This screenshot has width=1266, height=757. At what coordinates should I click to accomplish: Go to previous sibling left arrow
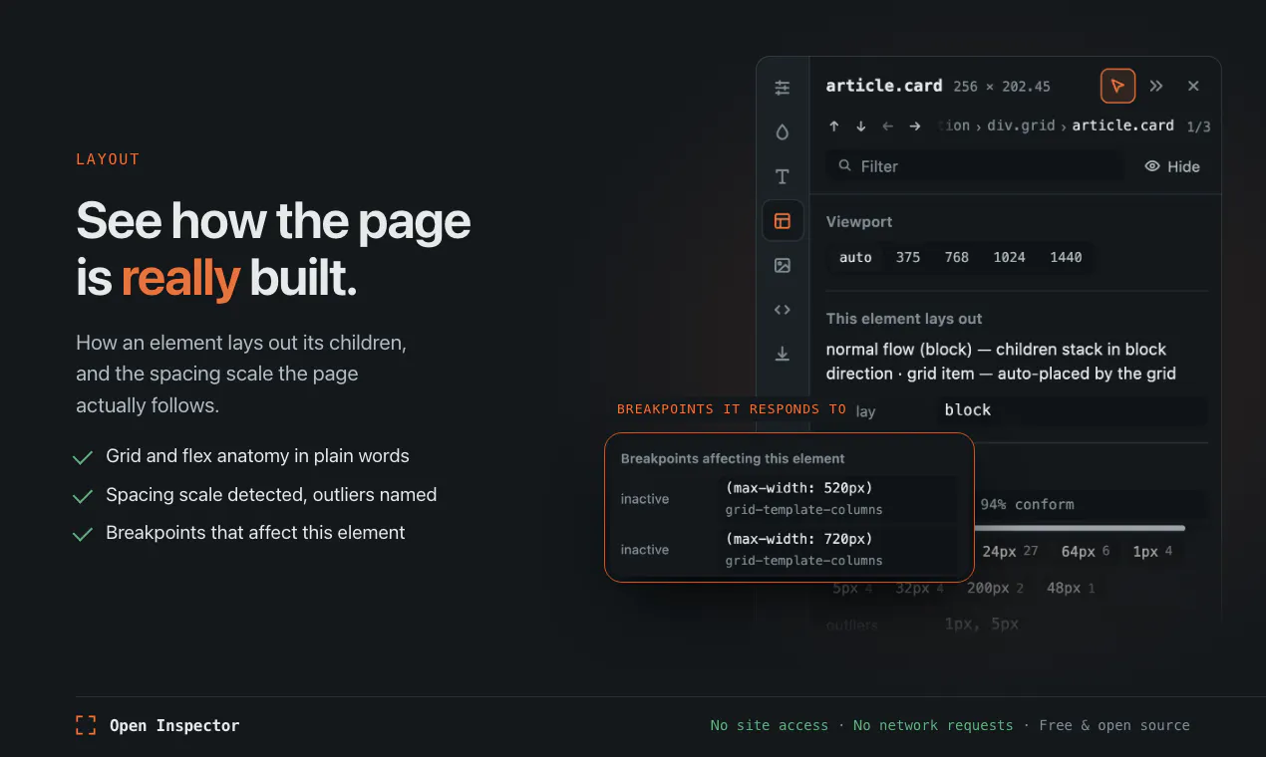888,126
